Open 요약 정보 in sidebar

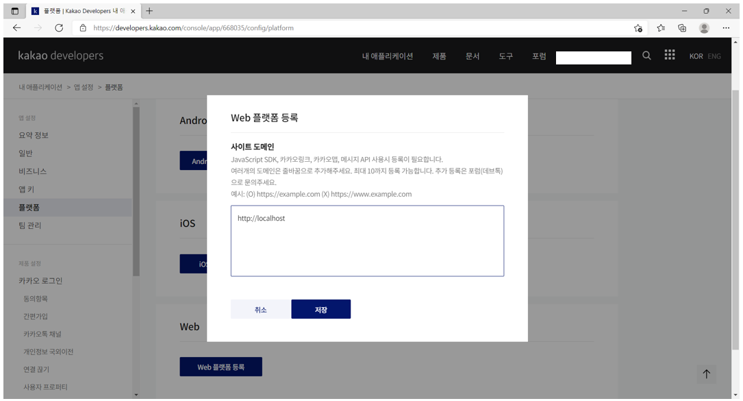tap(34, 135)
